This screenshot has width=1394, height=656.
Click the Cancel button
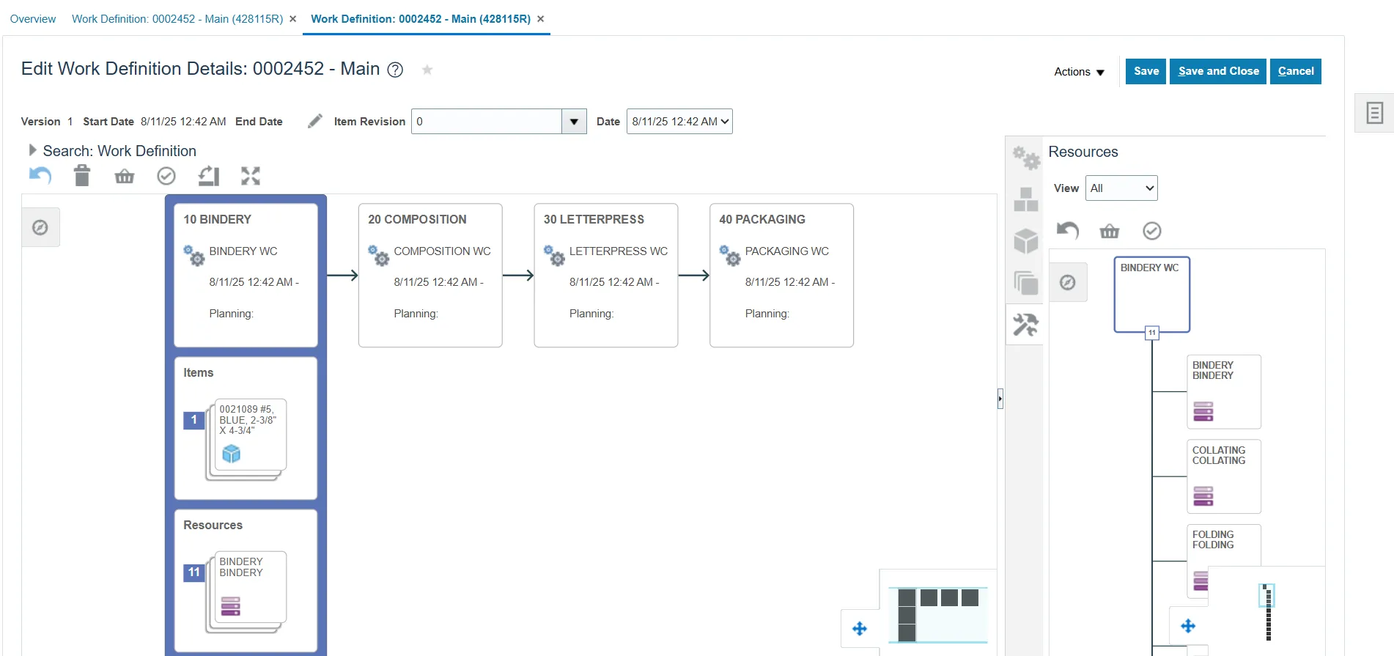click(x=1295, y=71)
